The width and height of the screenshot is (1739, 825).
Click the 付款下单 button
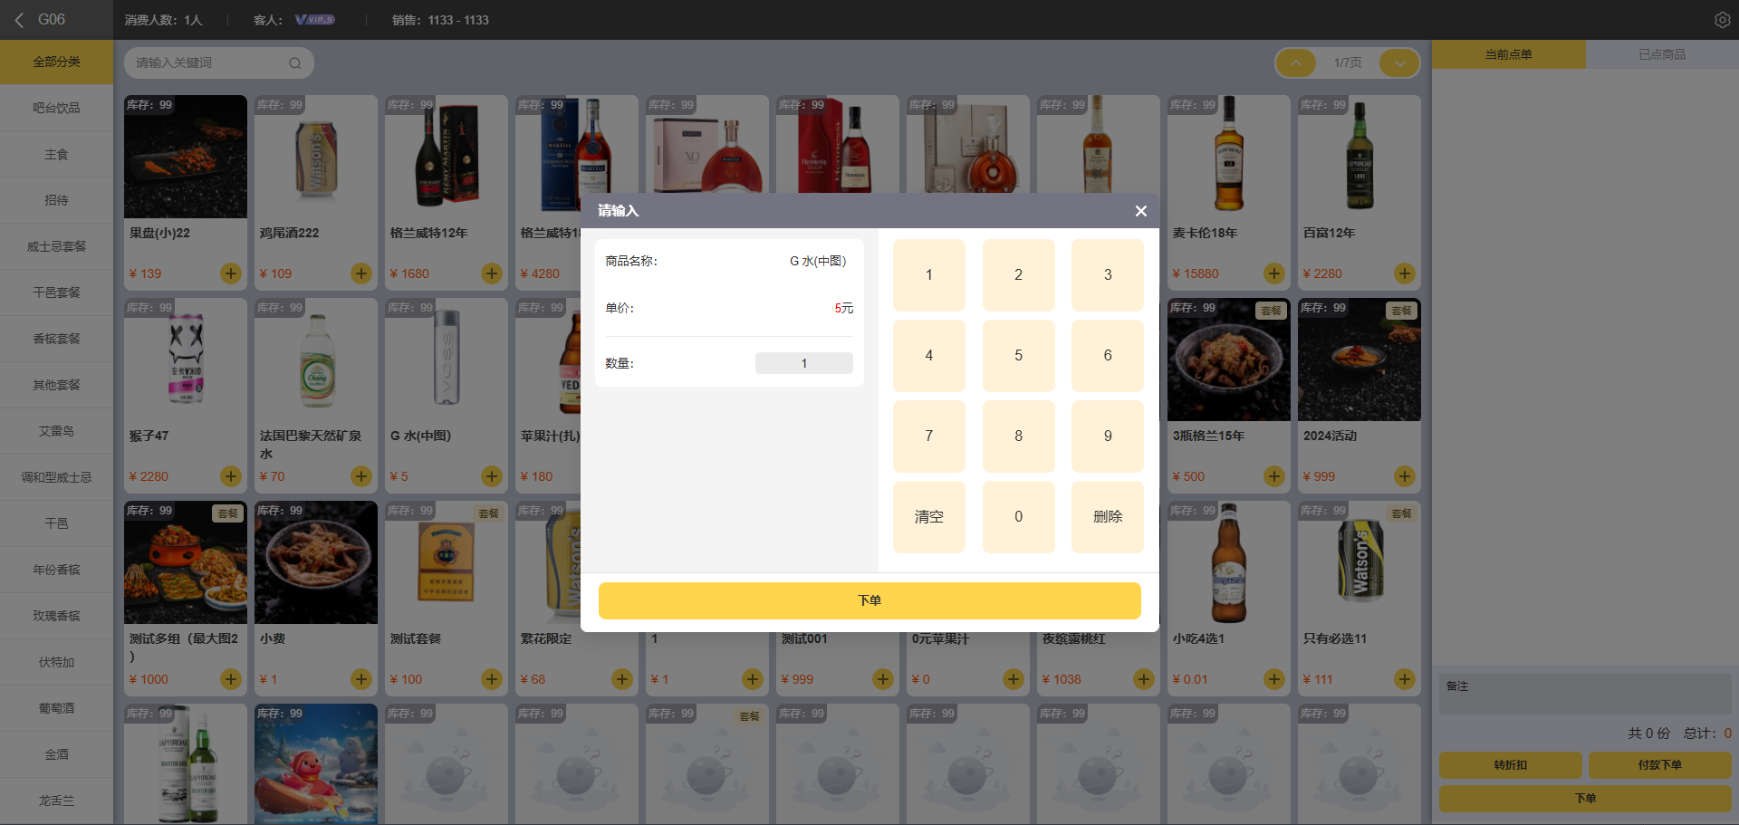(1660, 765)
